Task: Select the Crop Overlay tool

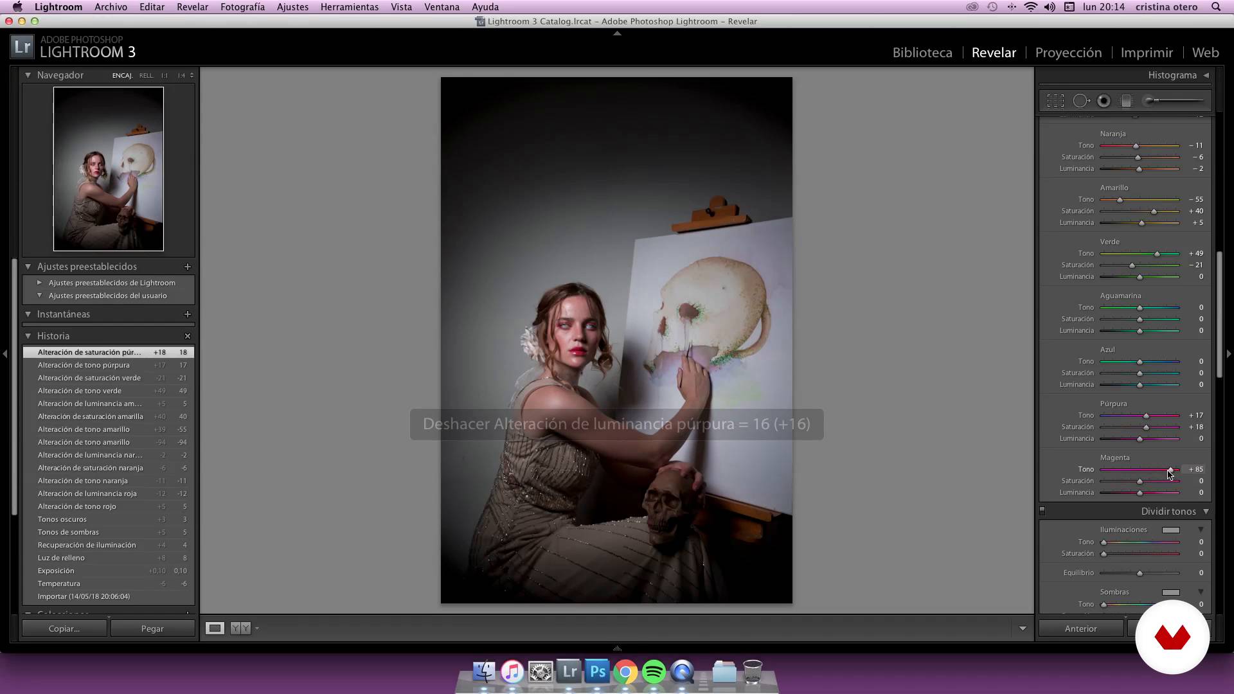Action: tap(1055, 101)
